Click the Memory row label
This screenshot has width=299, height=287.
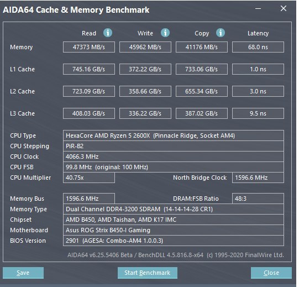tap(22, 48)
